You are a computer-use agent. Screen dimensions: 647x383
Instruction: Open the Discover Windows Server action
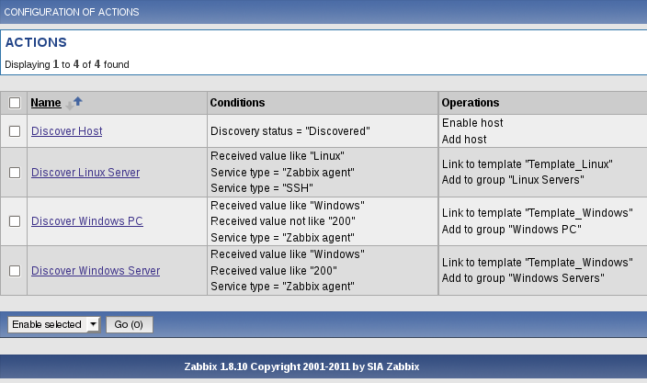click(x=96, y=271)
